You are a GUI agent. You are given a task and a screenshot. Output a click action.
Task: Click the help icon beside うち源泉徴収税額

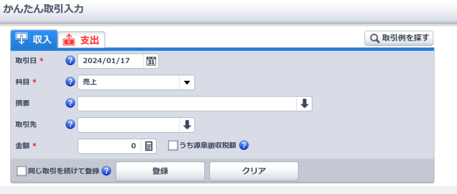(x=244, y=145)
